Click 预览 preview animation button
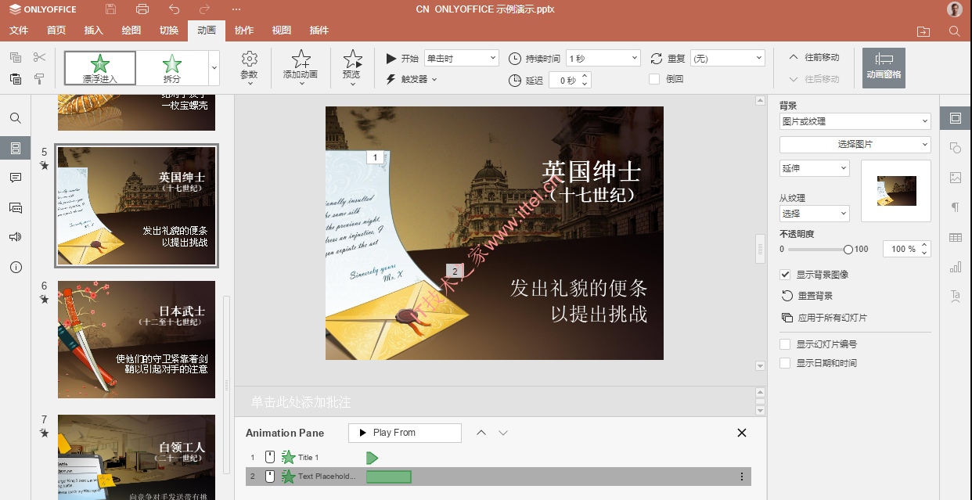The width and height of the screenshot is (972, 500). tap(352, 67)
